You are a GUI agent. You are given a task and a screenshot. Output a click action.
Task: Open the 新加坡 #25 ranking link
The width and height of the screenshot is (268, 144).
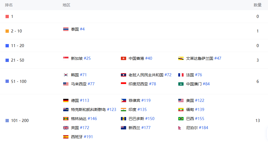81,58
